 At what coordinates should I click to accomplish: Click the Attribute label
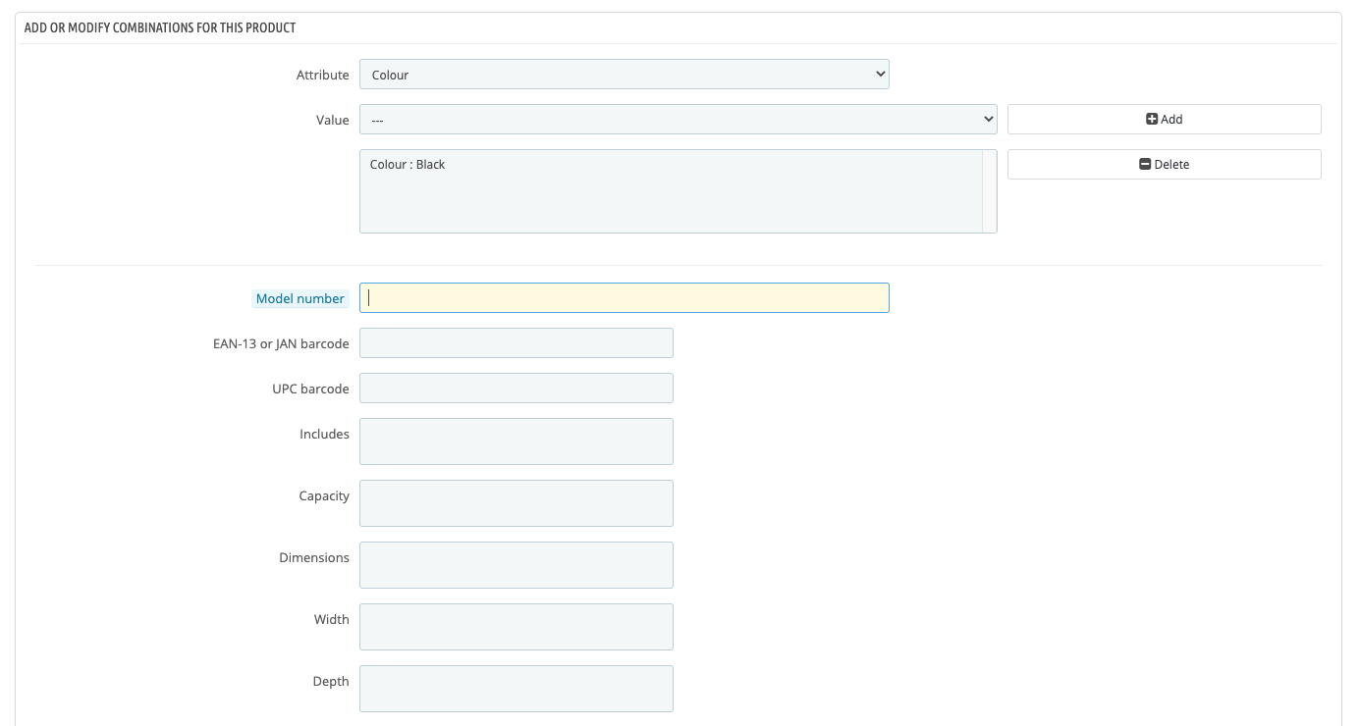click(323, 75)
